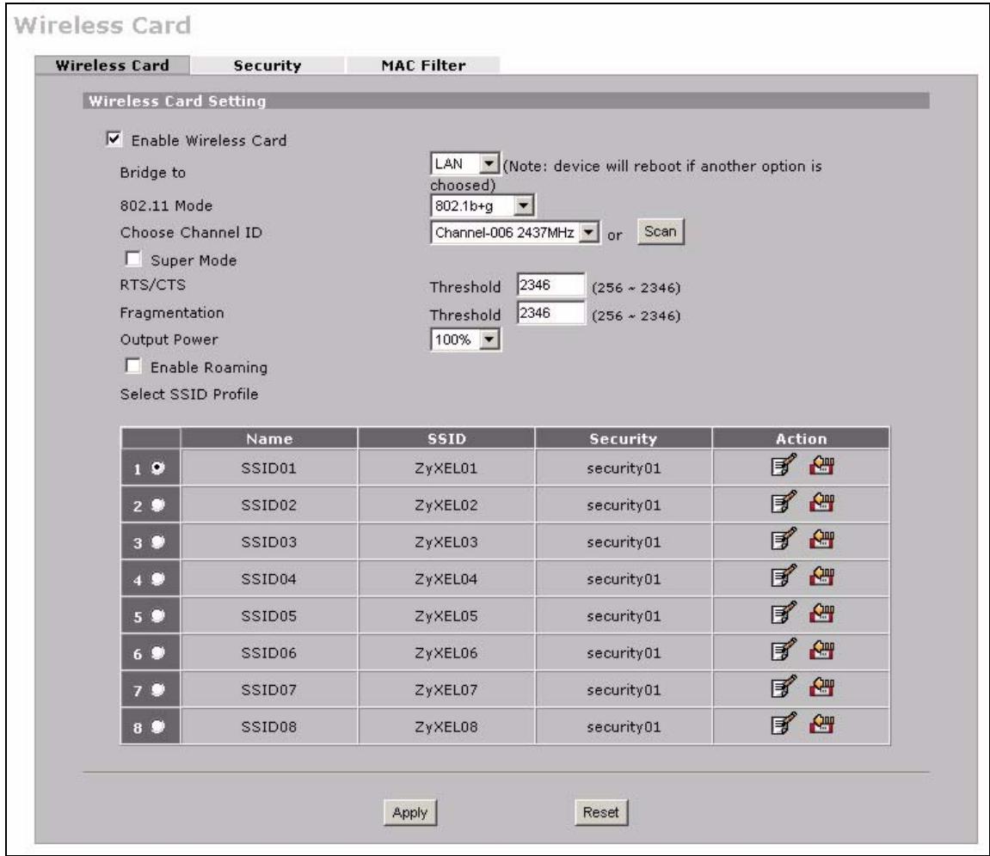Edit the SSID08 profile

click(x=784, y=725)
